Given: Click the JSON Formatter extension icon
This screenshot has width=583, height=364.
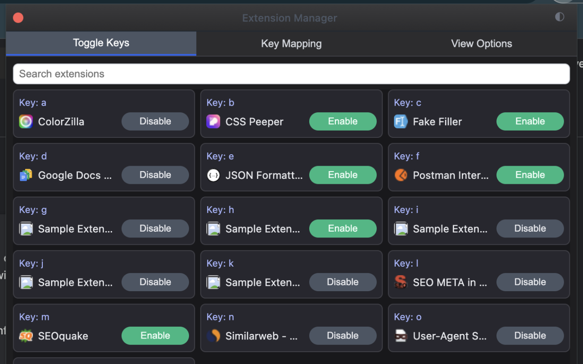Looking at the screenshot, I should (213, 175).
